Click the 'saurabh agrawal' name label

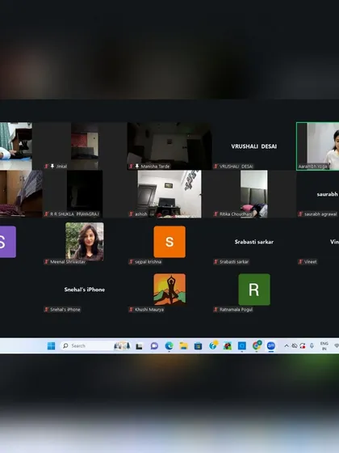coord(320,214)
